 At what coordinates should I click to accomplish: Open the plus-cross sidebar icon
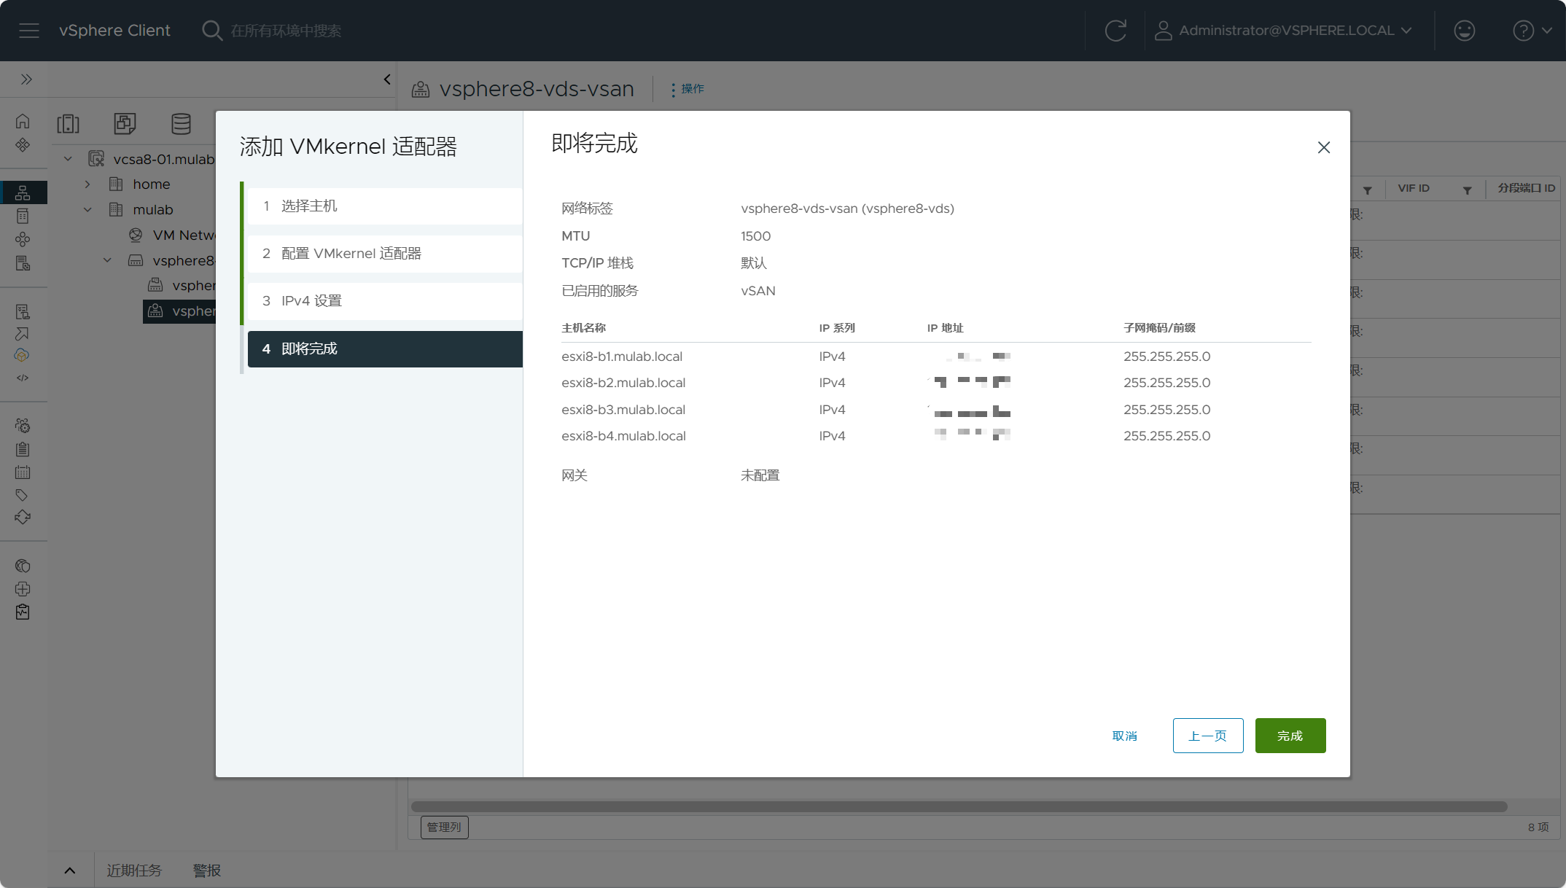[23, 588]
